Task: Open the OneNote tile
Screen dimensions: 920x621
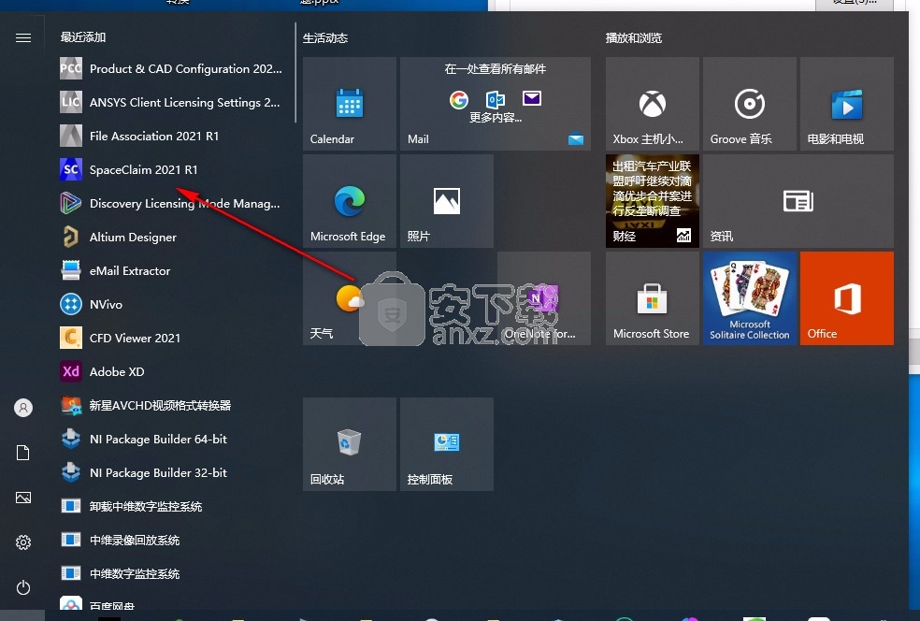Action: pos(544,298)
